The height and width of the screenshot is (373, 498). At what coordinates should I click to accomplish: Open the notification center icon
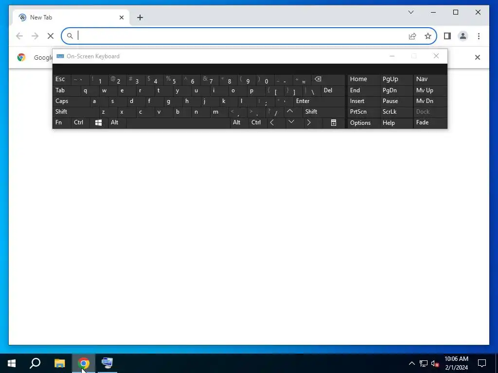click(x=482, y=363)
